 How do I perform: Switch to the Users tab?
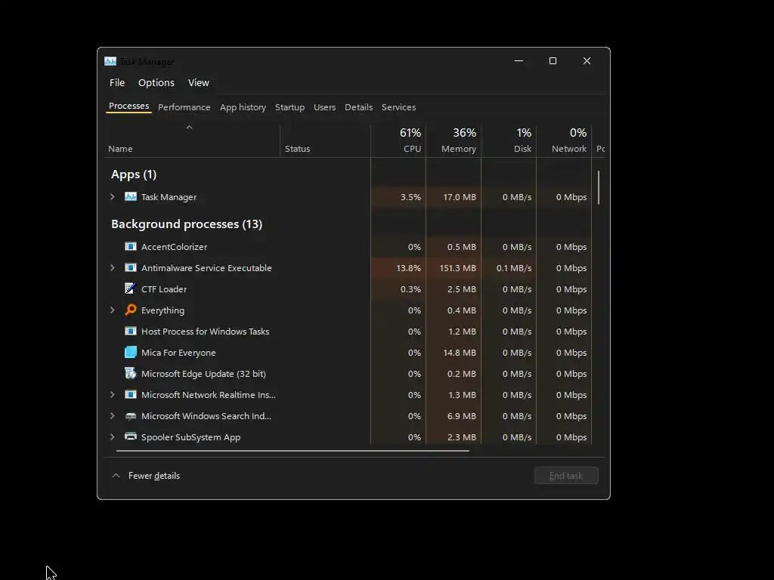pos(324,107)
